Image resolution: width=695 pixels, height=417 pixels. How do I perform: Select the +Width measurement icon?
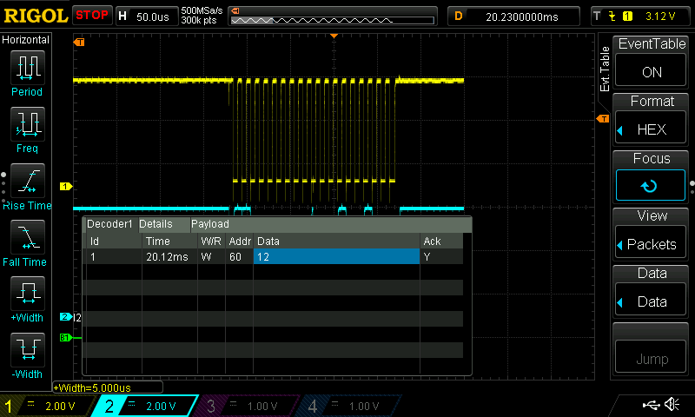click(x=28, y=294)
